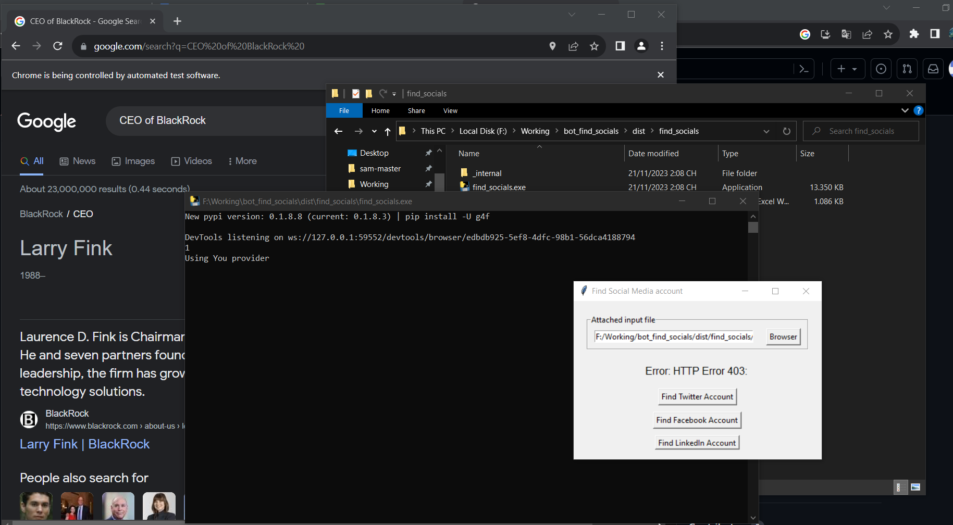
Task: Click the Find Twitter Account button
Action: coord(697,396)
